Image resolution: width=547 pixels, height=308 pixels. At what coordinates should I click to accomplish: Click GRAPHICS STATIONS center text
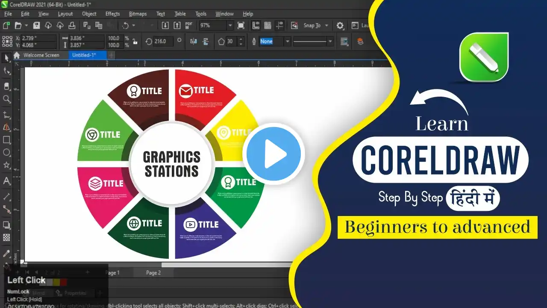[171, 164]
